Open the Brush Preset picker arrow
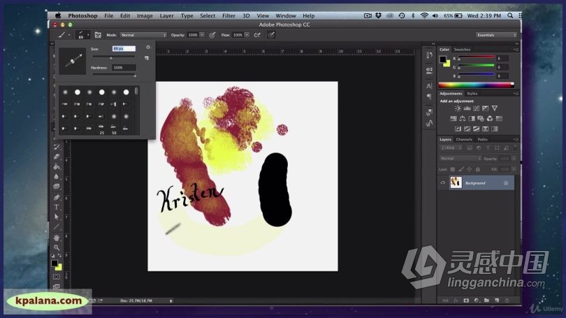Screen dimensions: 566x318 (x=88, y=35)
